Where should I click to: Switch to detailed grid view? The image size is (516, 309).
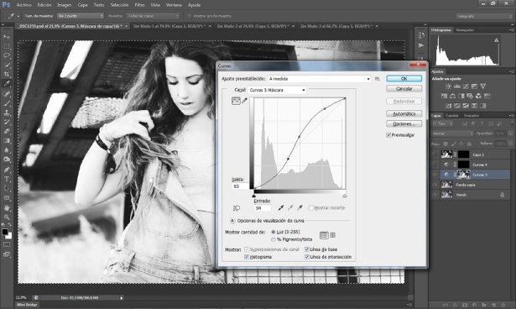(333, 235)
